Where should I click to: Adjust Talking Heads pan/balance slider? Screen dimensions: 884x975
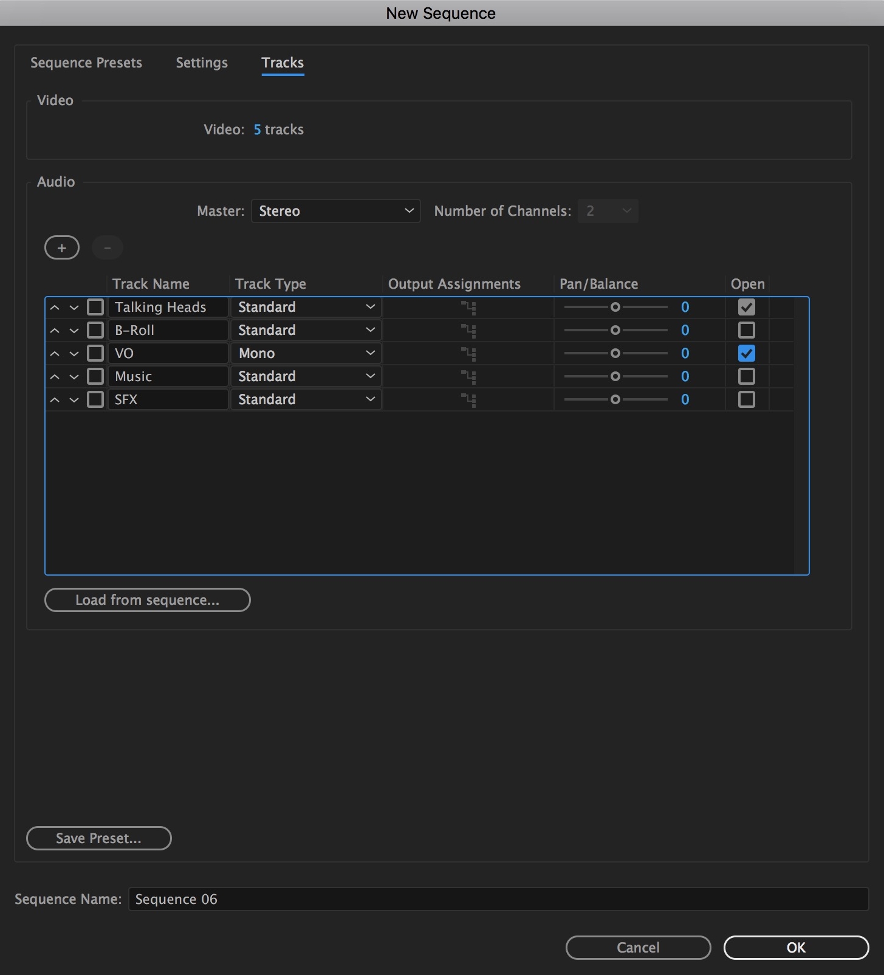(615, 307)
